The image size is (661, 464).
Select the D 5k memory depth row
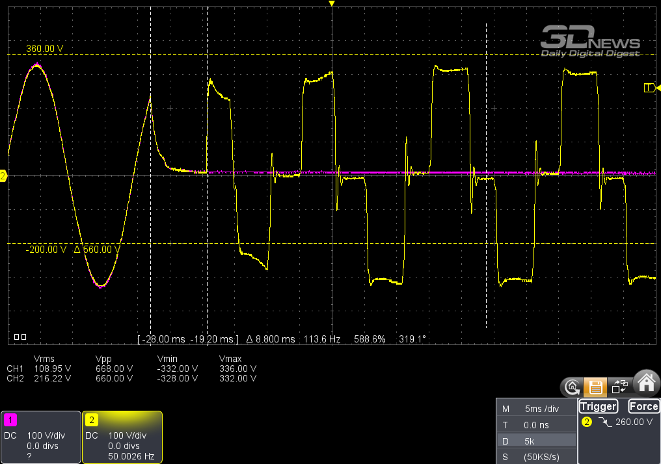pos(535,441)
